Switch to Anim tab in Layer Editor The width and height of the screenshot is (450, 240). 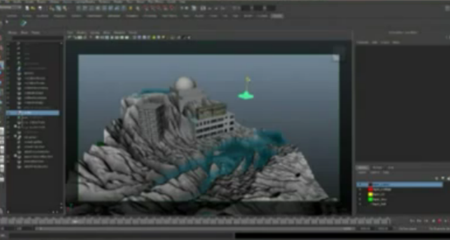coord(391,167)
